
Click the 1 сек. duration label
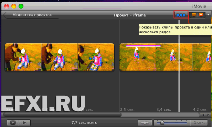pyautogui.click(x=199, y=123)
